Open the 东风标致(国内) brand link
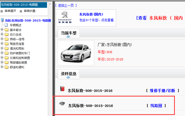185x116 pixels. (91, 14)
